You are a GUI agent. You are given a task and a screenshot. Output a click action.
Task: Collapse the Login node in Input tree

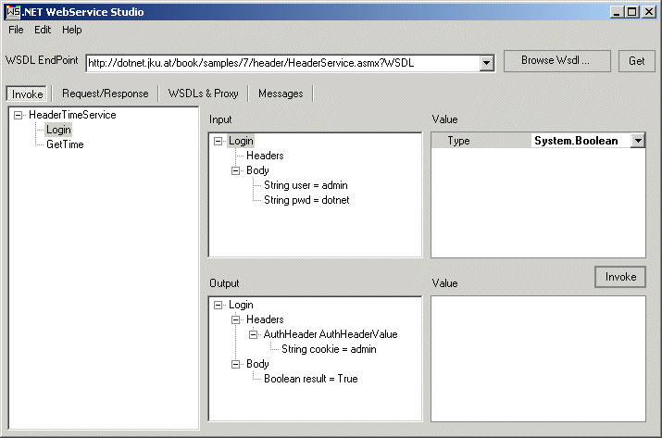[218, 141]
